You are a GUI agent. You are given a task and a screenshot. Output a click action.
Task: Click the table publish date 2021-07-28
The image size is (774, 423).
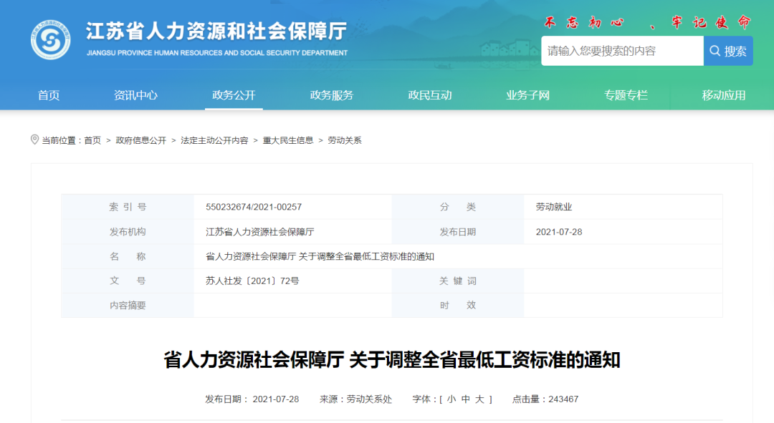coord(559,232)
